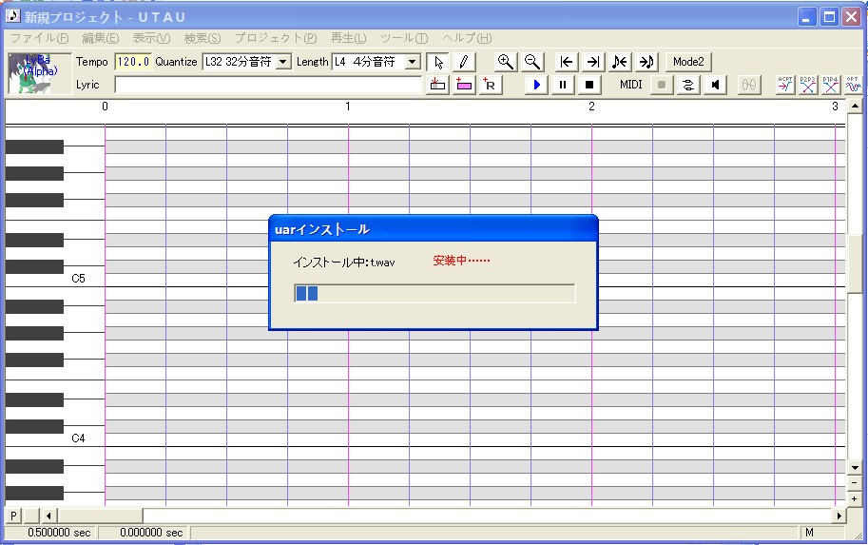868x545 pixels.
Task: Click the 0.000000 sec status entry
Action: click(151, 533)
